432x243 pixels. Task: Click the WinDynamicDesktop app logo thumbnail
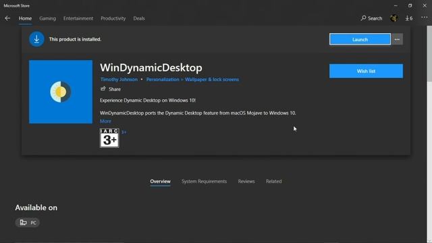pos(61,92)
